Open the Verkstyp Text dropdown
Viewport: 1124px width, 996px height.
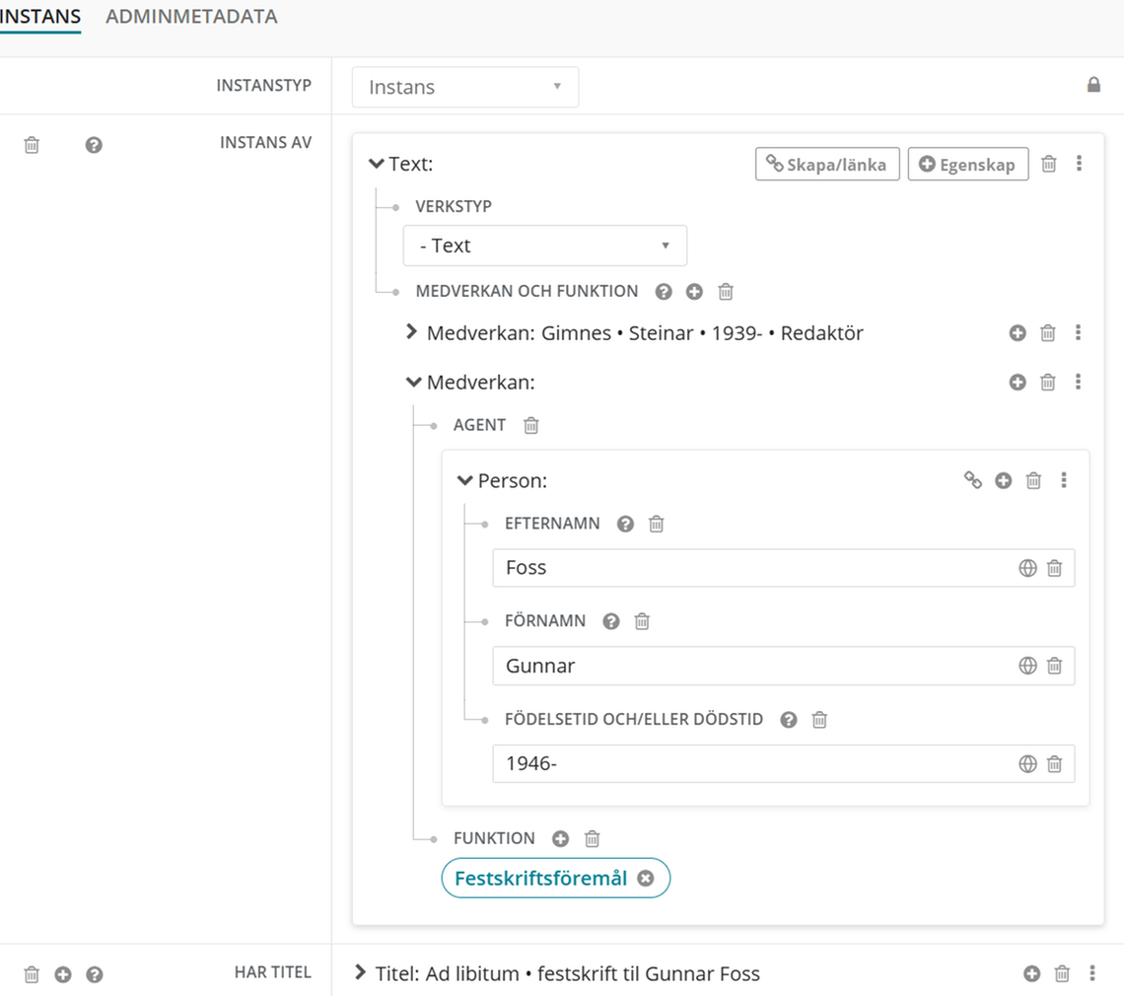544,246
